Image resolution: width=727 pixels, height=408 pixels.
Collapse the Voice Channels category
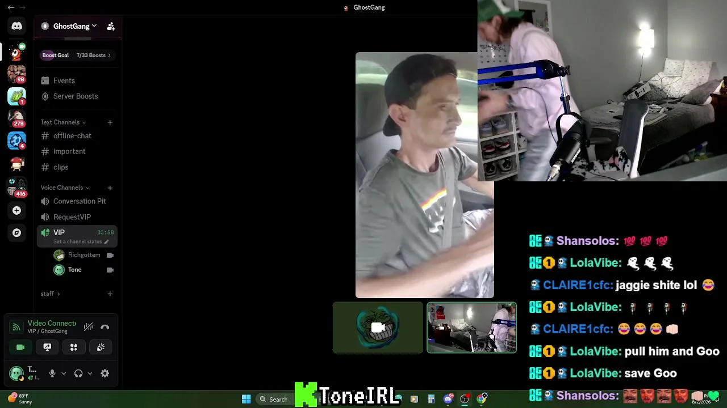coord(65,188)
